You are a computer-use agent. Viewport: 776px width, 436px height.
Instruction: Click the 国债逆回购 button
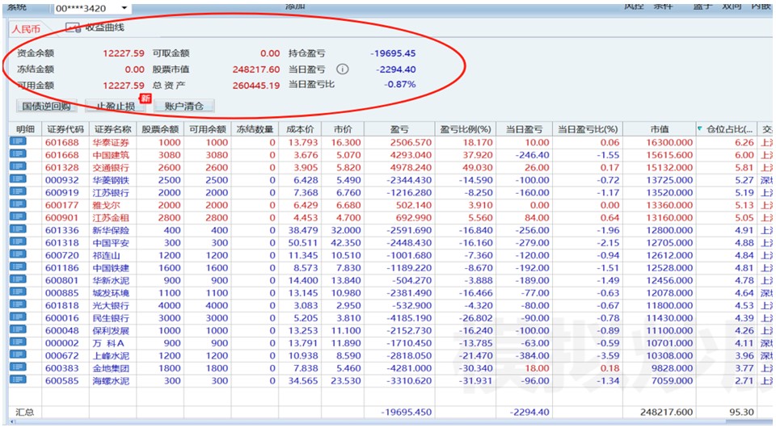(45, 106)
